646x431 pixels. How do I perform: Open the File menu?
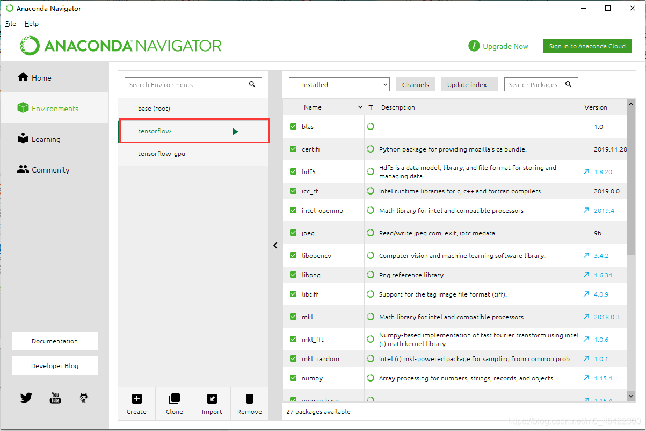pos(11,24)
